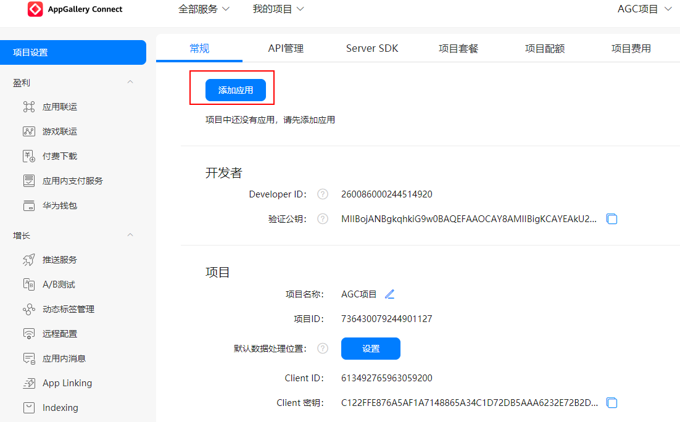The image size is (680, 422).
Task: Copy the 验证公钥 value with copy icon
Action: coord(612,219)
